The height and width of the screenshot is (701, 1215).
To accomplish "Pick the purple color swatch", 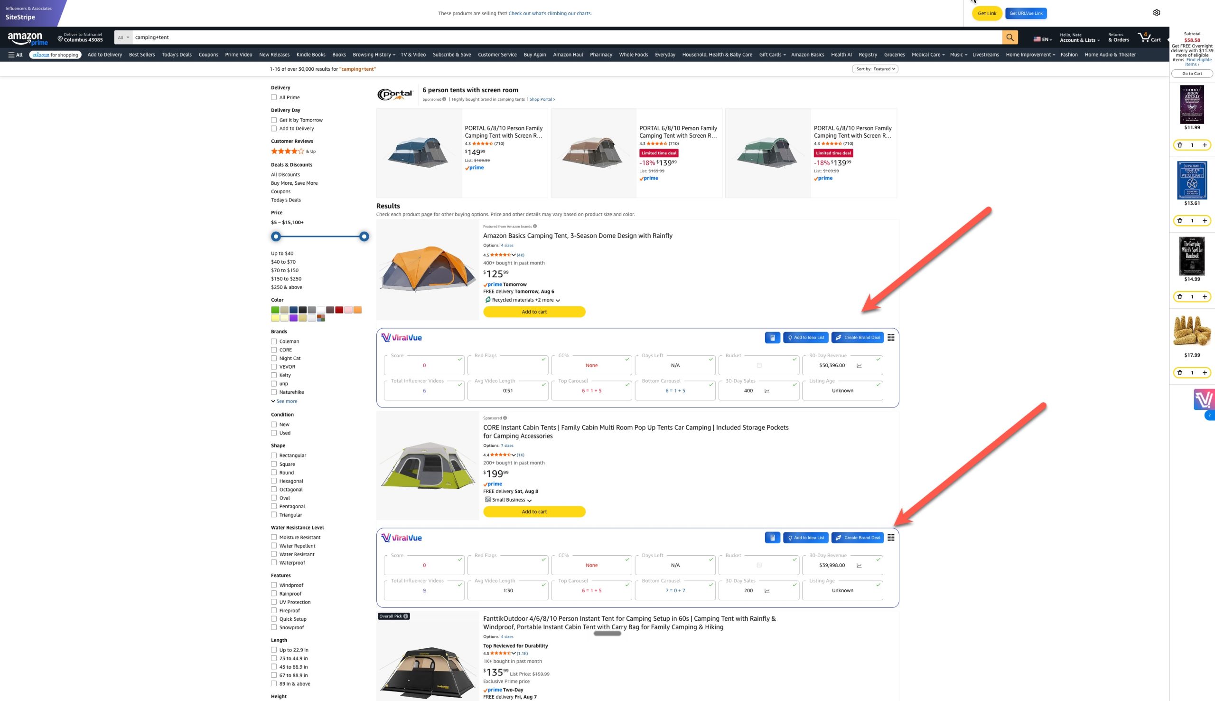I will coord(293,318).
